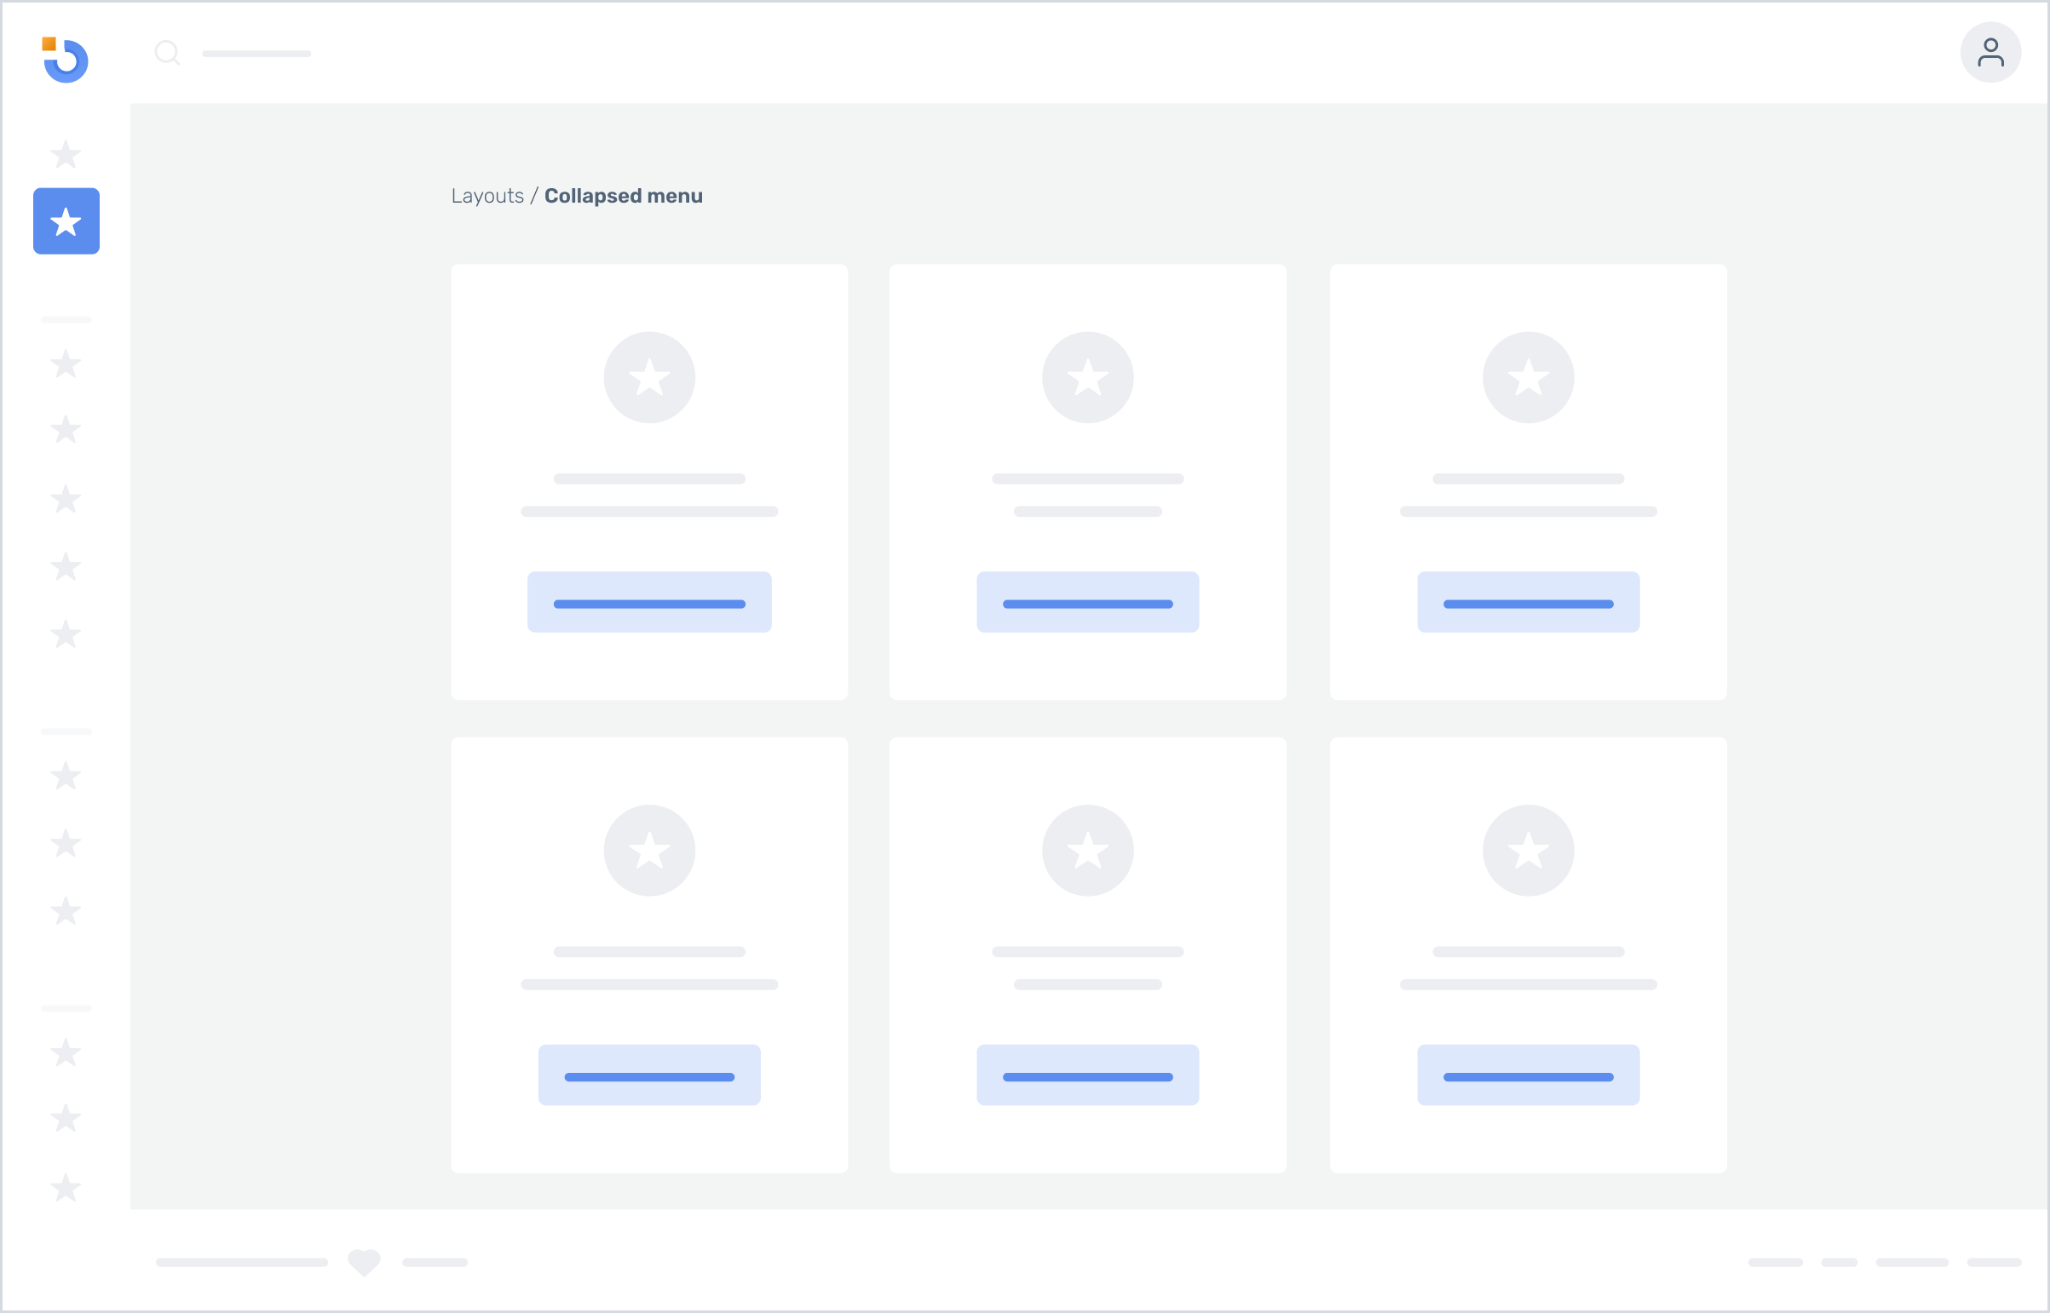Toggle the star item above the bottom divider
Viewport: 2050px width, 1313px height.
click(66, 911)
